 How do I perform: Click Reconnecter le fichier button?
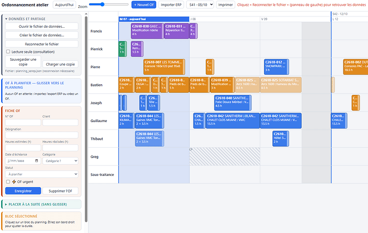coord(42,44)
